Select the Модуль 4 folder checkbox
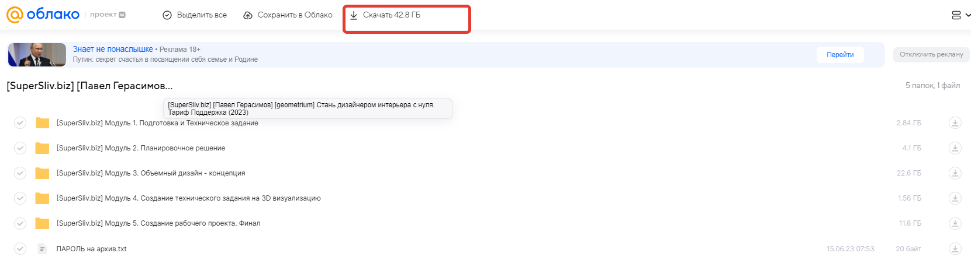 coord(20,198)
